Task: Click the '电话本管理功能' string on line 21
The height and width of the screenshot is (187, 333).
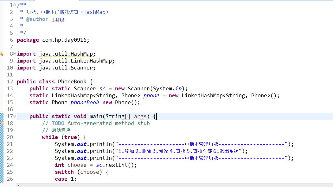Action: coord(202,144)
